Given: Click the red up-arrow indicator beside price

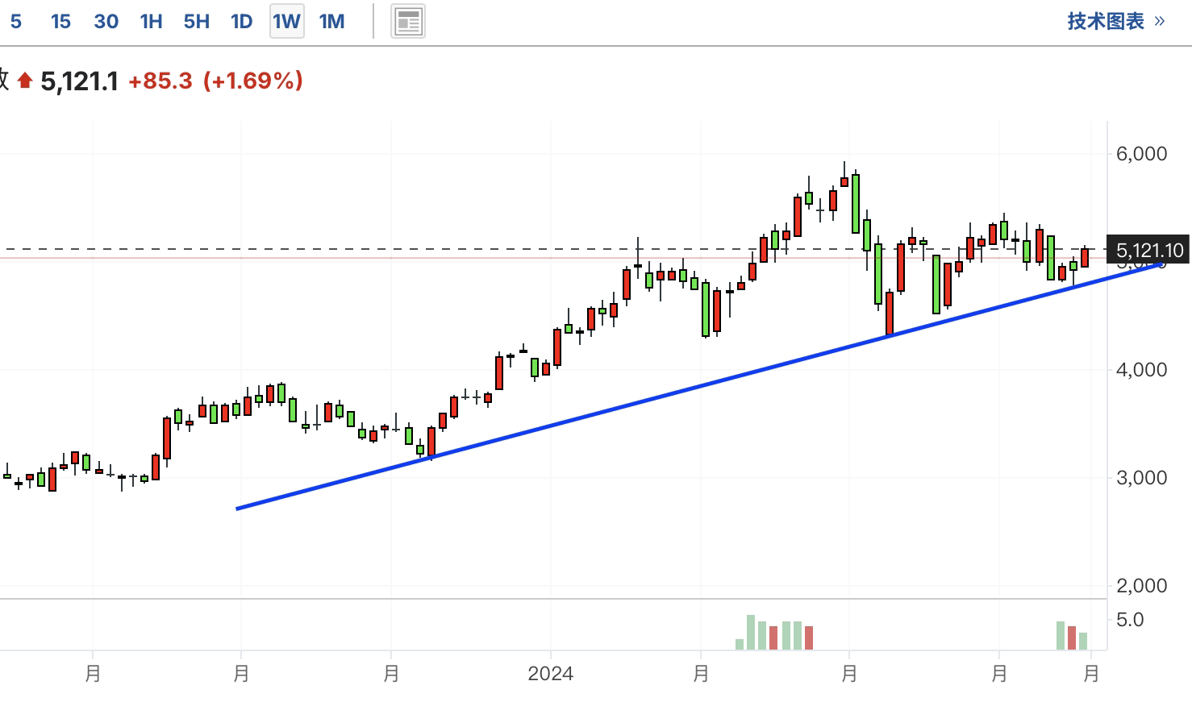Looking at the screenshot, I should [25, 81].
